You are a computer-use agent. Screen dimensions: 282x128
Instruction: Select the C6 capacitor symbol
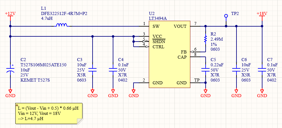pyautogui.click(x=236, y=70)
